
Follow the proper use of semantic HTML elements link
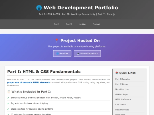29,82
